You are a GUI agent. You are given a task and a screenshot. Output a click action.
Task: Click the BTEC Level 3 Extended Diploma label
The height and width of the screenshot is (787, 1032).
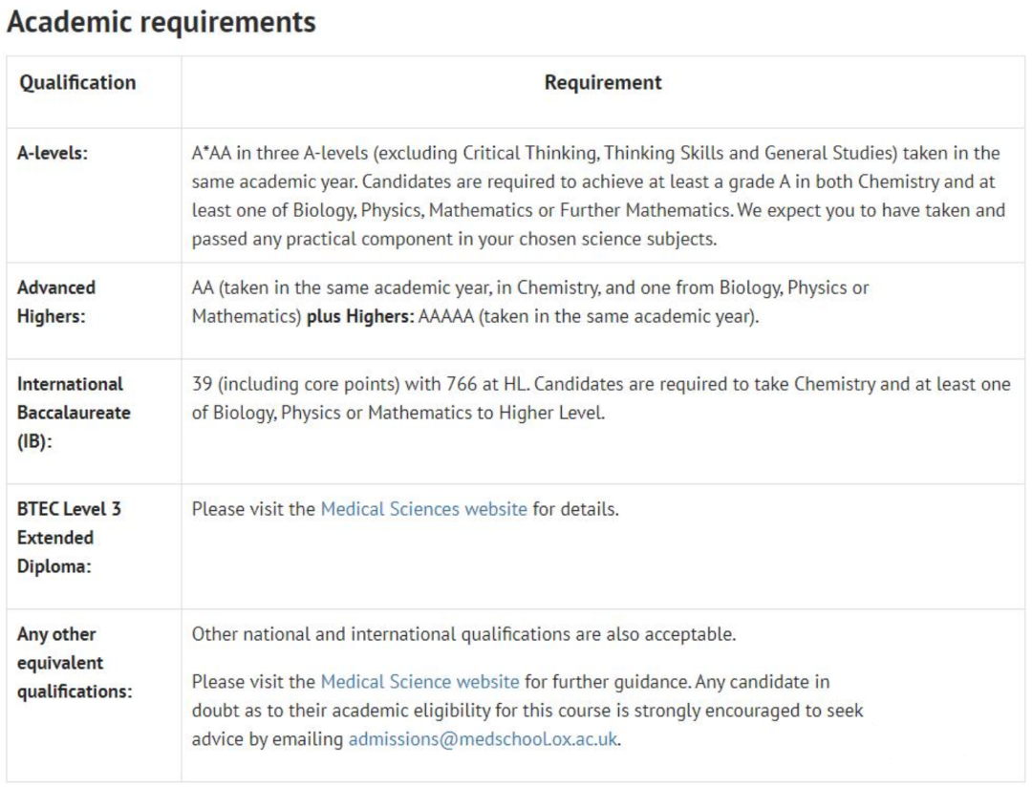pyautogui.click(x=69, y=538)
